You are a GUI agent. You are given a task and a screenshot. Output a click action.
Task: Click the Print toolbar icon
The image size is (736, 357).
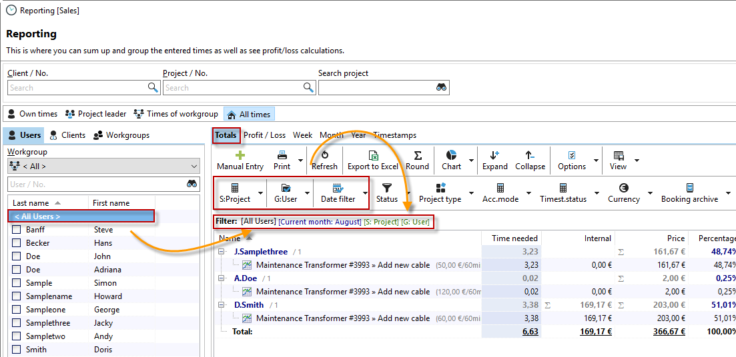(x=282, y=155)
